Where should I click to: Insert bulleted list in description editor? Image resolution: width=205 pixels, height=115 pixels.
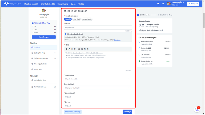(82, 49)
